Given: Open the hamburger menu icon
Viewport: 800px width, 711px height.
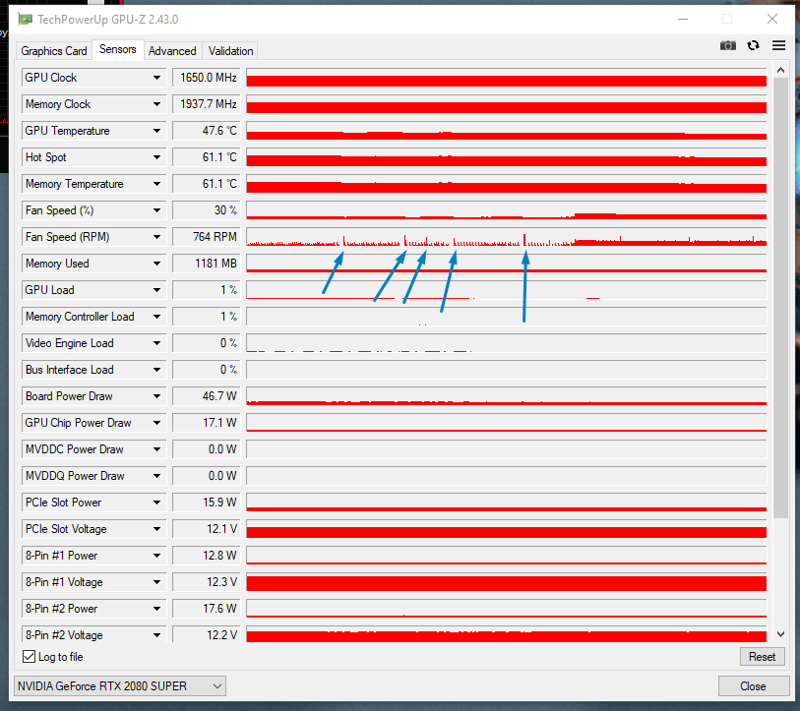Looking at the screenshot, I should coord(778,46).
